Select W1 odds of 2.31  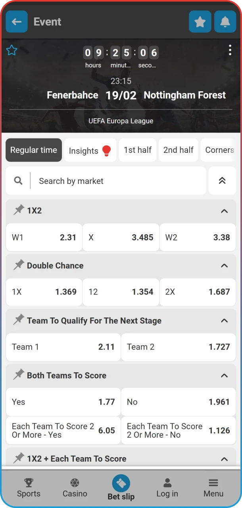[44, 237]
